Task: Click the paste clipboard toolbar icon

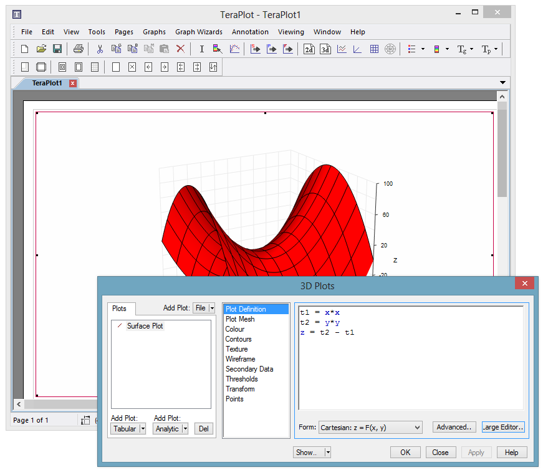Action: pyautogui.click(x=164, y=49)
